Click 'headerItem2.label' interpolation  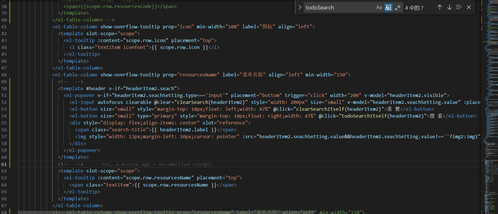(x=184, y=130)
